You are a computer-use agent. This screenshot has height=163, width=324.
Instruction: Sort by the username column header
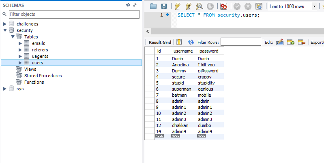[184, 51]
